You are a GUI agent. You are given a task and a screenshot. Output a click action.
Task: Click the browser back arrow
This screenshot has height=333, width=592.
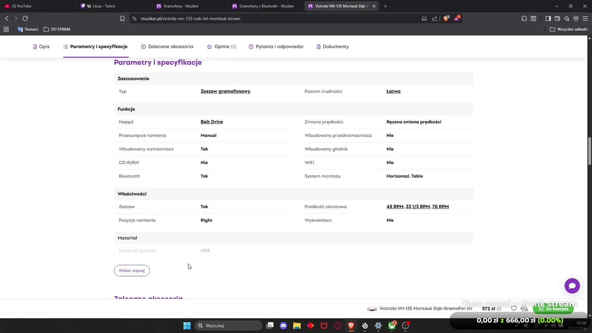point(6,18)
